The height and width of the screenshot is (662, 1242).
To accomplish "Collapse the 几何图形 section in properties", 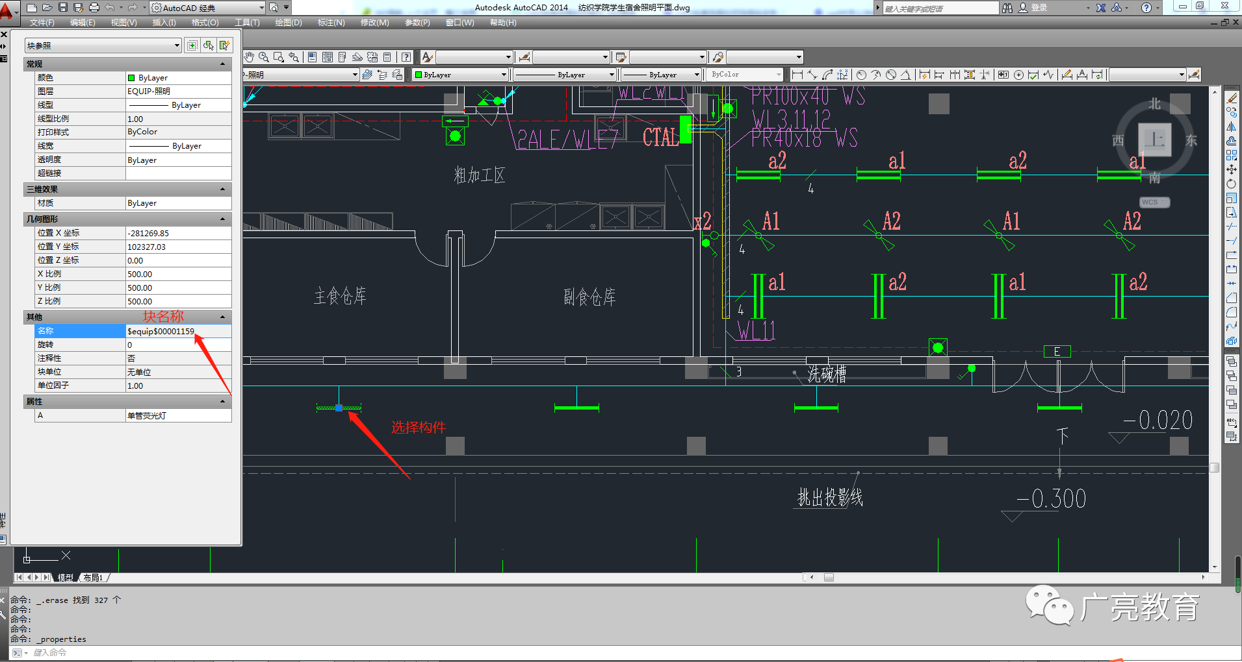I will [223, 219].
